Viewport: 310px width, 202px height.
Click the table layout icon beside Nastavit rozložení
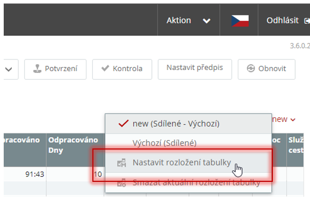(122, 163)
